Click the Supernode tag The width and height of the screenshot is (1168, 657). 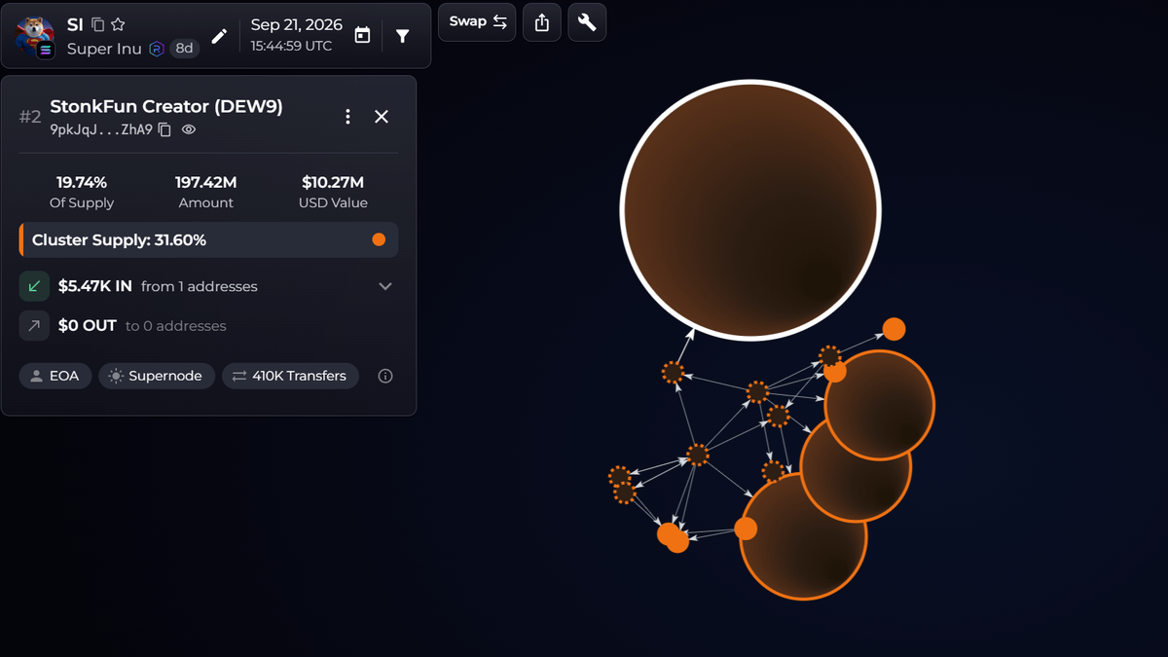pyautogui.click(x=157, y=376)
